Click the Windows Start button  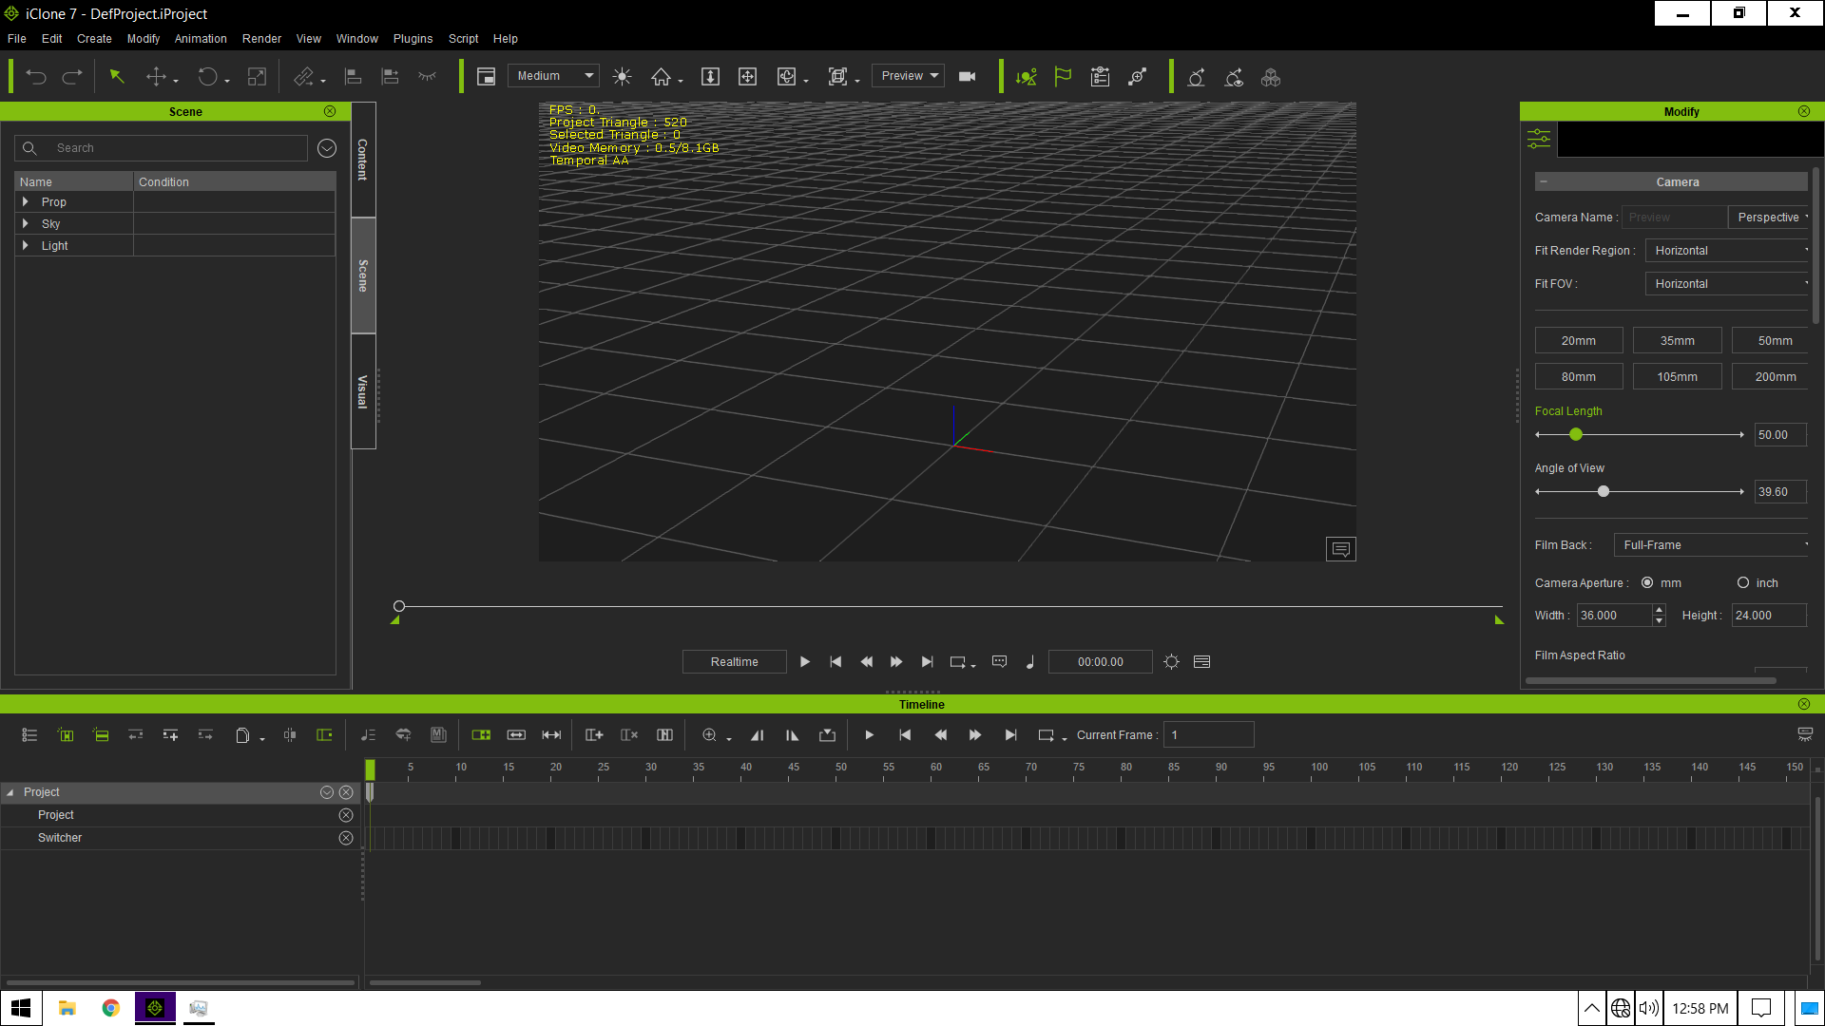(21, 1008)
